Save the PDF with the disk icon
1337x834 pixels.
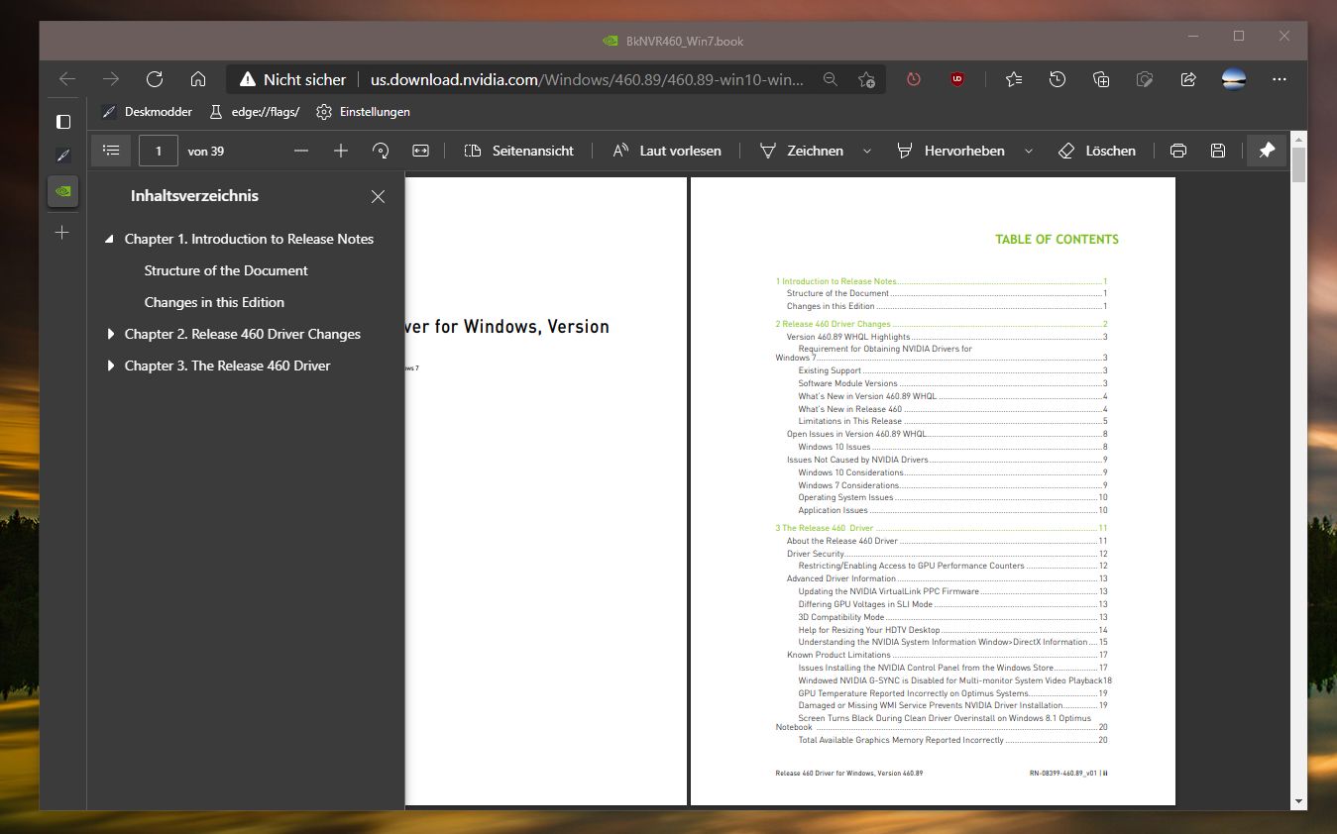click(x=1218, y=151)
